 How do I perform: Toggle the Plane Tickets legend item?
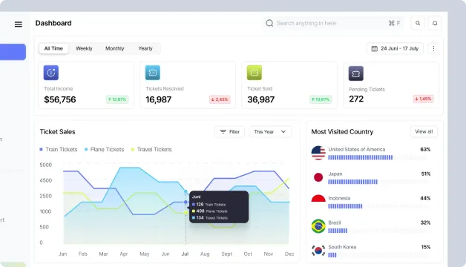[104, 149]
